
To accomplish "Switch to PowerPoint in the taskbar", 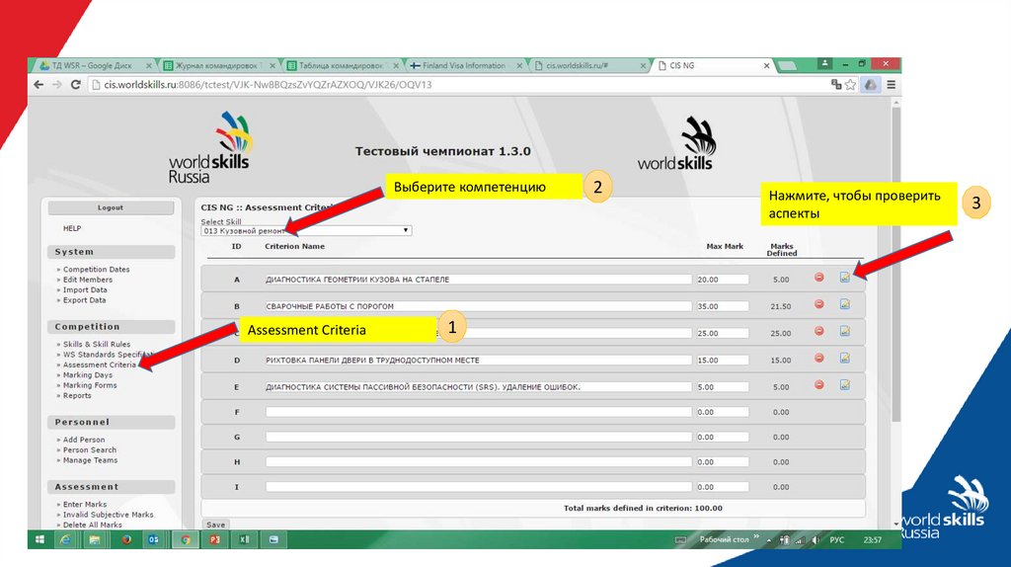I will pos(214,540).
